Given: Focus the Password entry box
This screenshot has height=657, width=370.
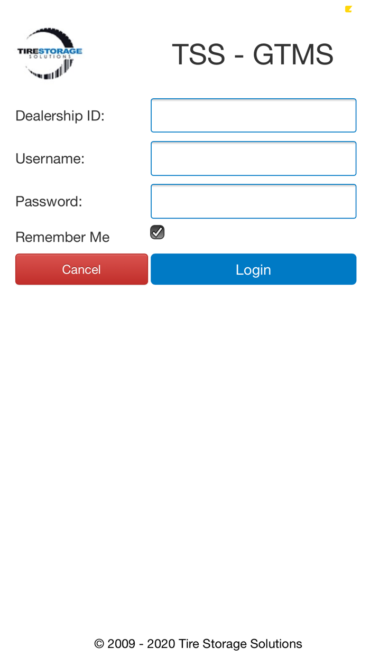Looking at the screenshot, I should point(254,201).
